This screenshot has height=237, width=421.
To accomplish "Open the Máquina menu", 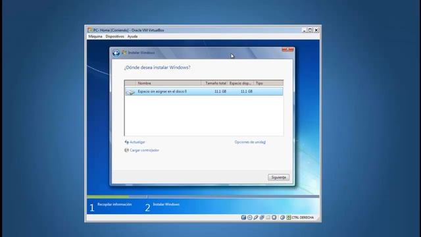I will tap(95, 36).
